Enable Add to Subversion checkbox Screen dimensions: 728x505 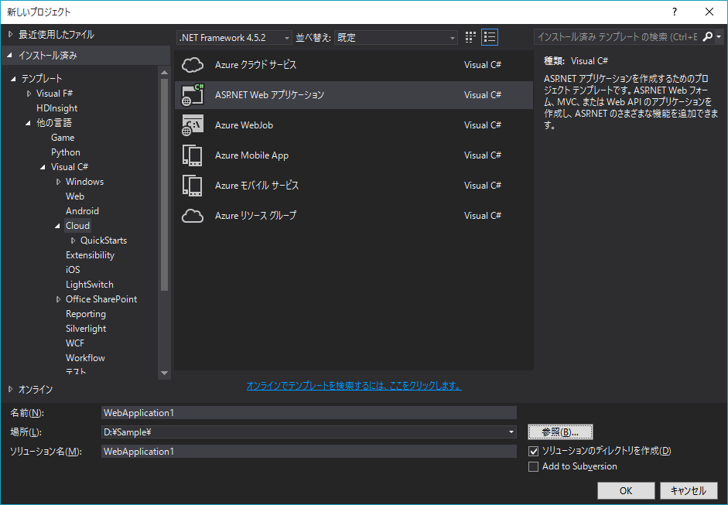point(534,466)
